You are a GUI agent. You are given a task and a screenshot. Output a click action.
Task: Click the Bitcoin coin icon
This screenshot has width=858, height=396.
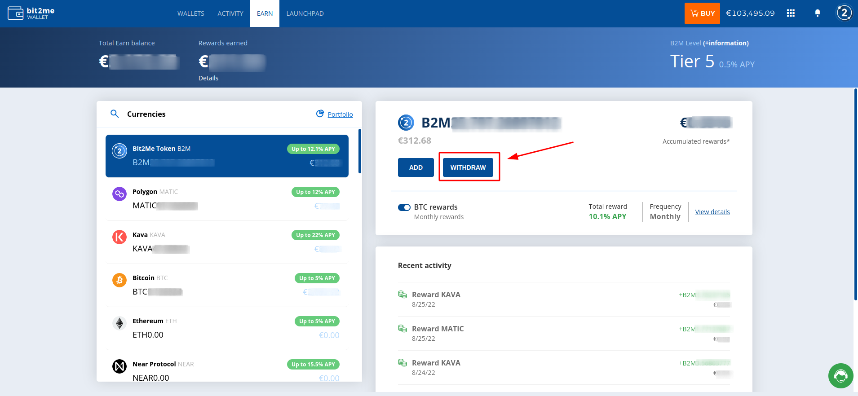tap(119, 280)
